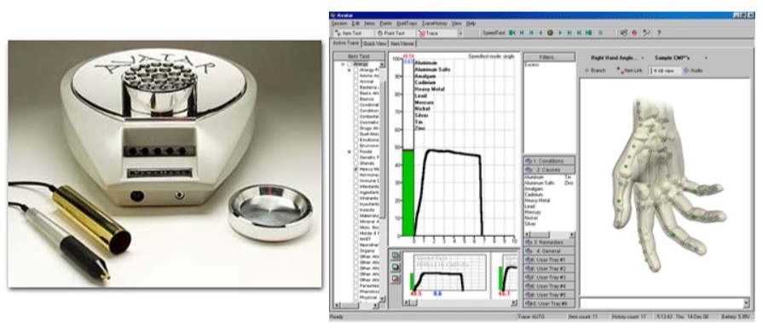Click top icon beside the history trace thumbnail
The height and width of the screenshot is (323, 762).
pyautogui.click(x=396, y=256)
